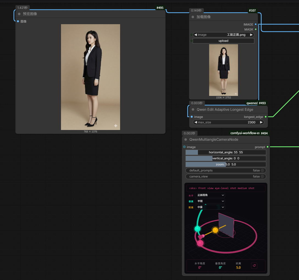Collapse the 预览图像 node via its title dot
299x280 pixels.
tap(19, 14)
